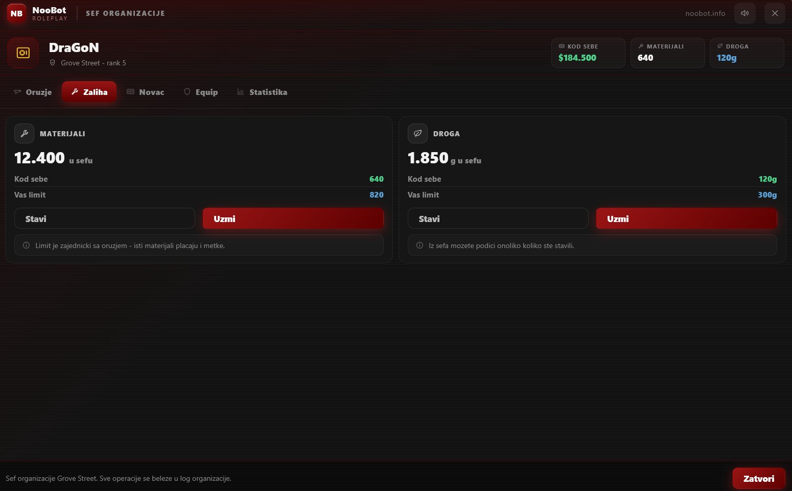Click the DROGA card heading
Screen dimensions: 792x491
447,134
